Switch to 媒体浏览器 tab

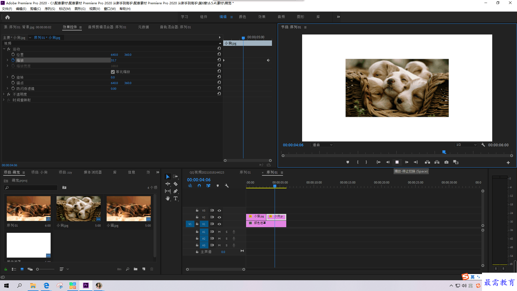point(93,172)
